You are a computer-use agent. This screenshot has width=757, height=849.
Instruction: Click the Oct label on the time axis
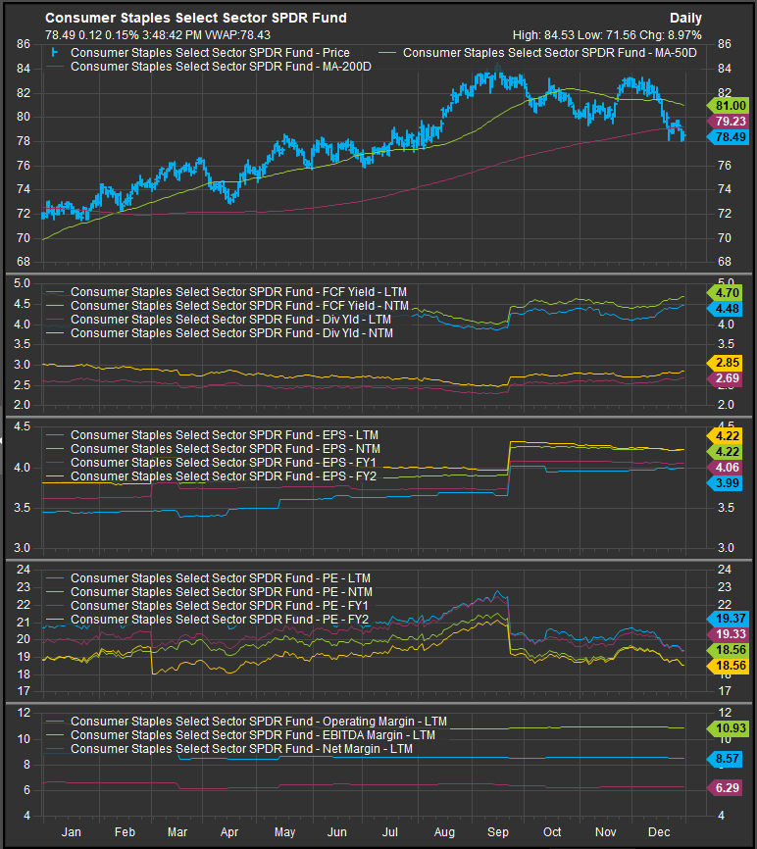[x=552, y=832]
